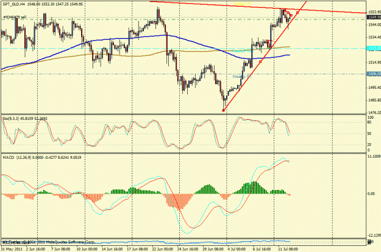Select the cyan pivot price box on scale
The height and width of the screenshot is (252, 381).
click(x=374, y=49)
